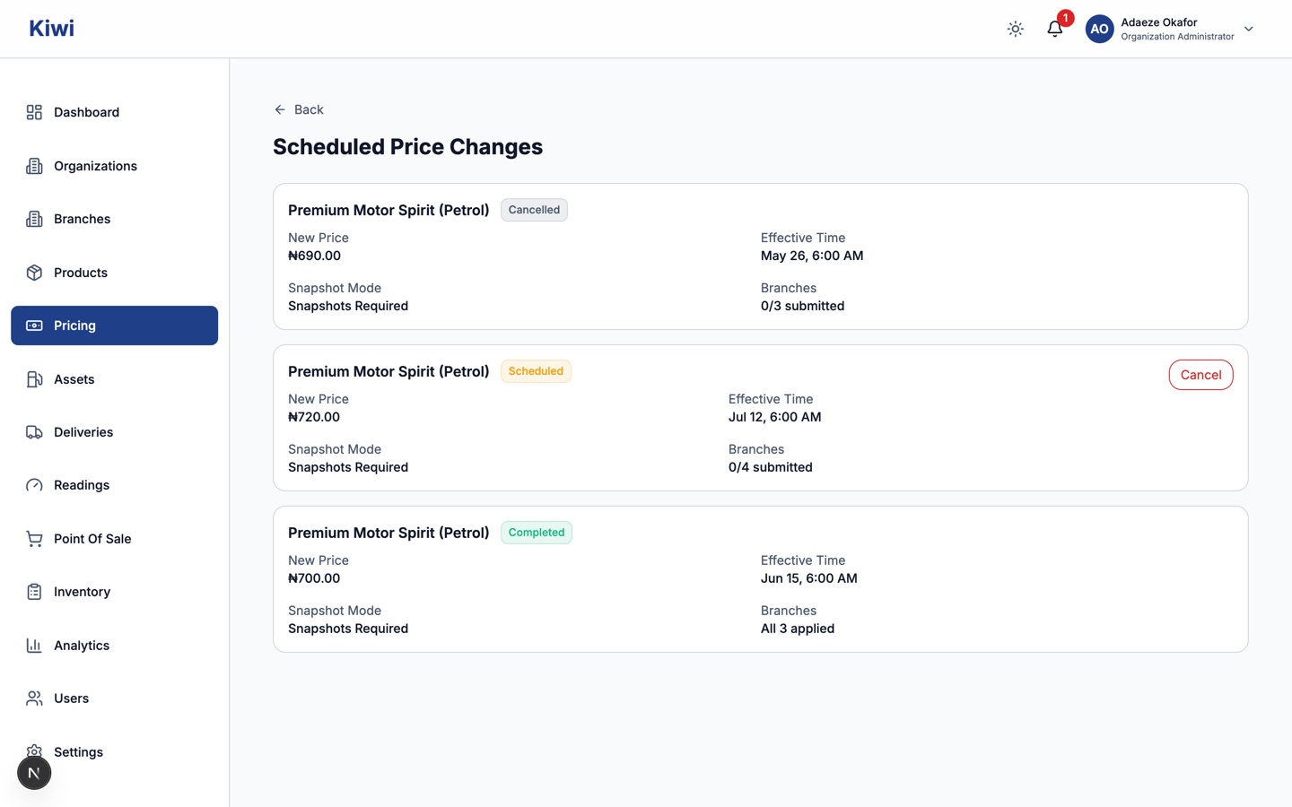Click the Point Of Sale cart icon

(x=34, y=539)
